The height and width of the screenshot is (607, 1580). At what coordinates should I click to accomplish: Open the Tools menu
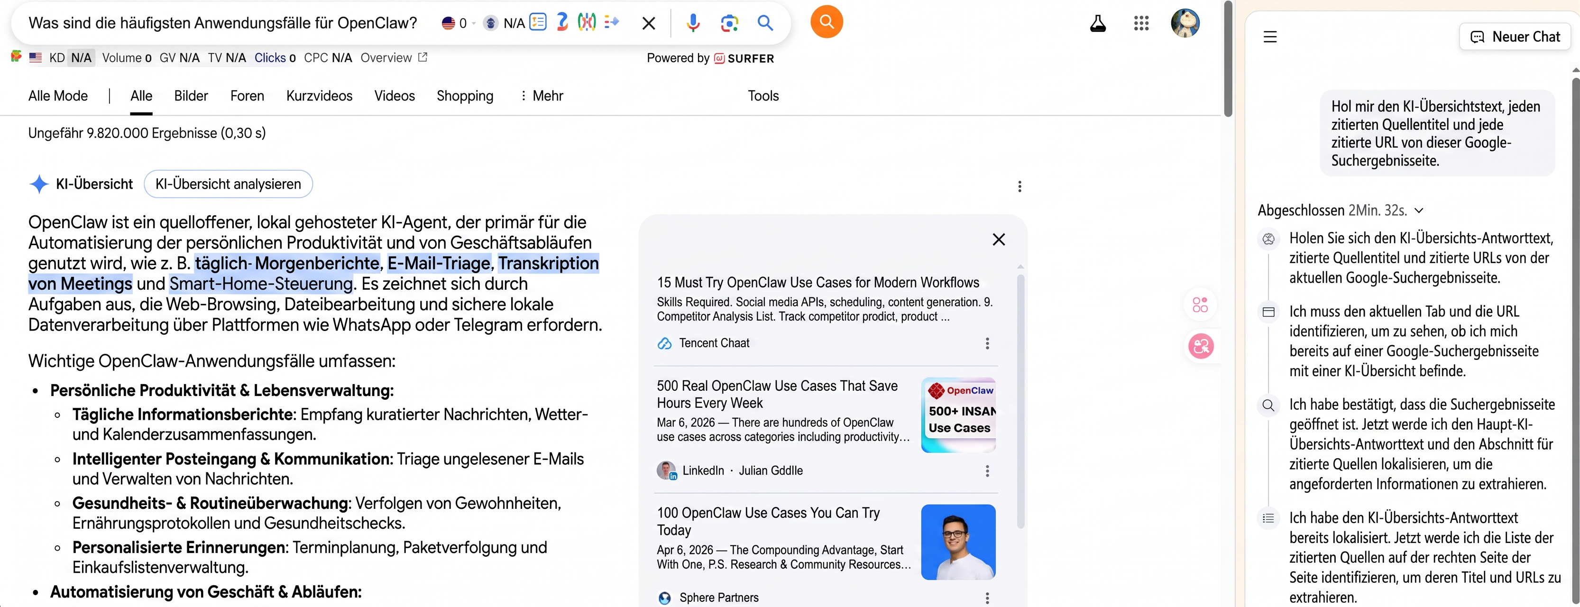pos(763,96)
